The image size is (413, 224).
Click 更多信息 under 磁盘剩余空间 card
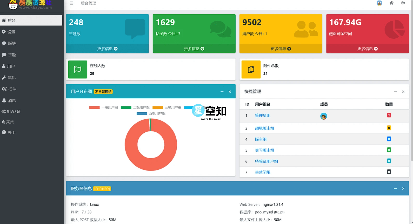click(x=368, y=49)
